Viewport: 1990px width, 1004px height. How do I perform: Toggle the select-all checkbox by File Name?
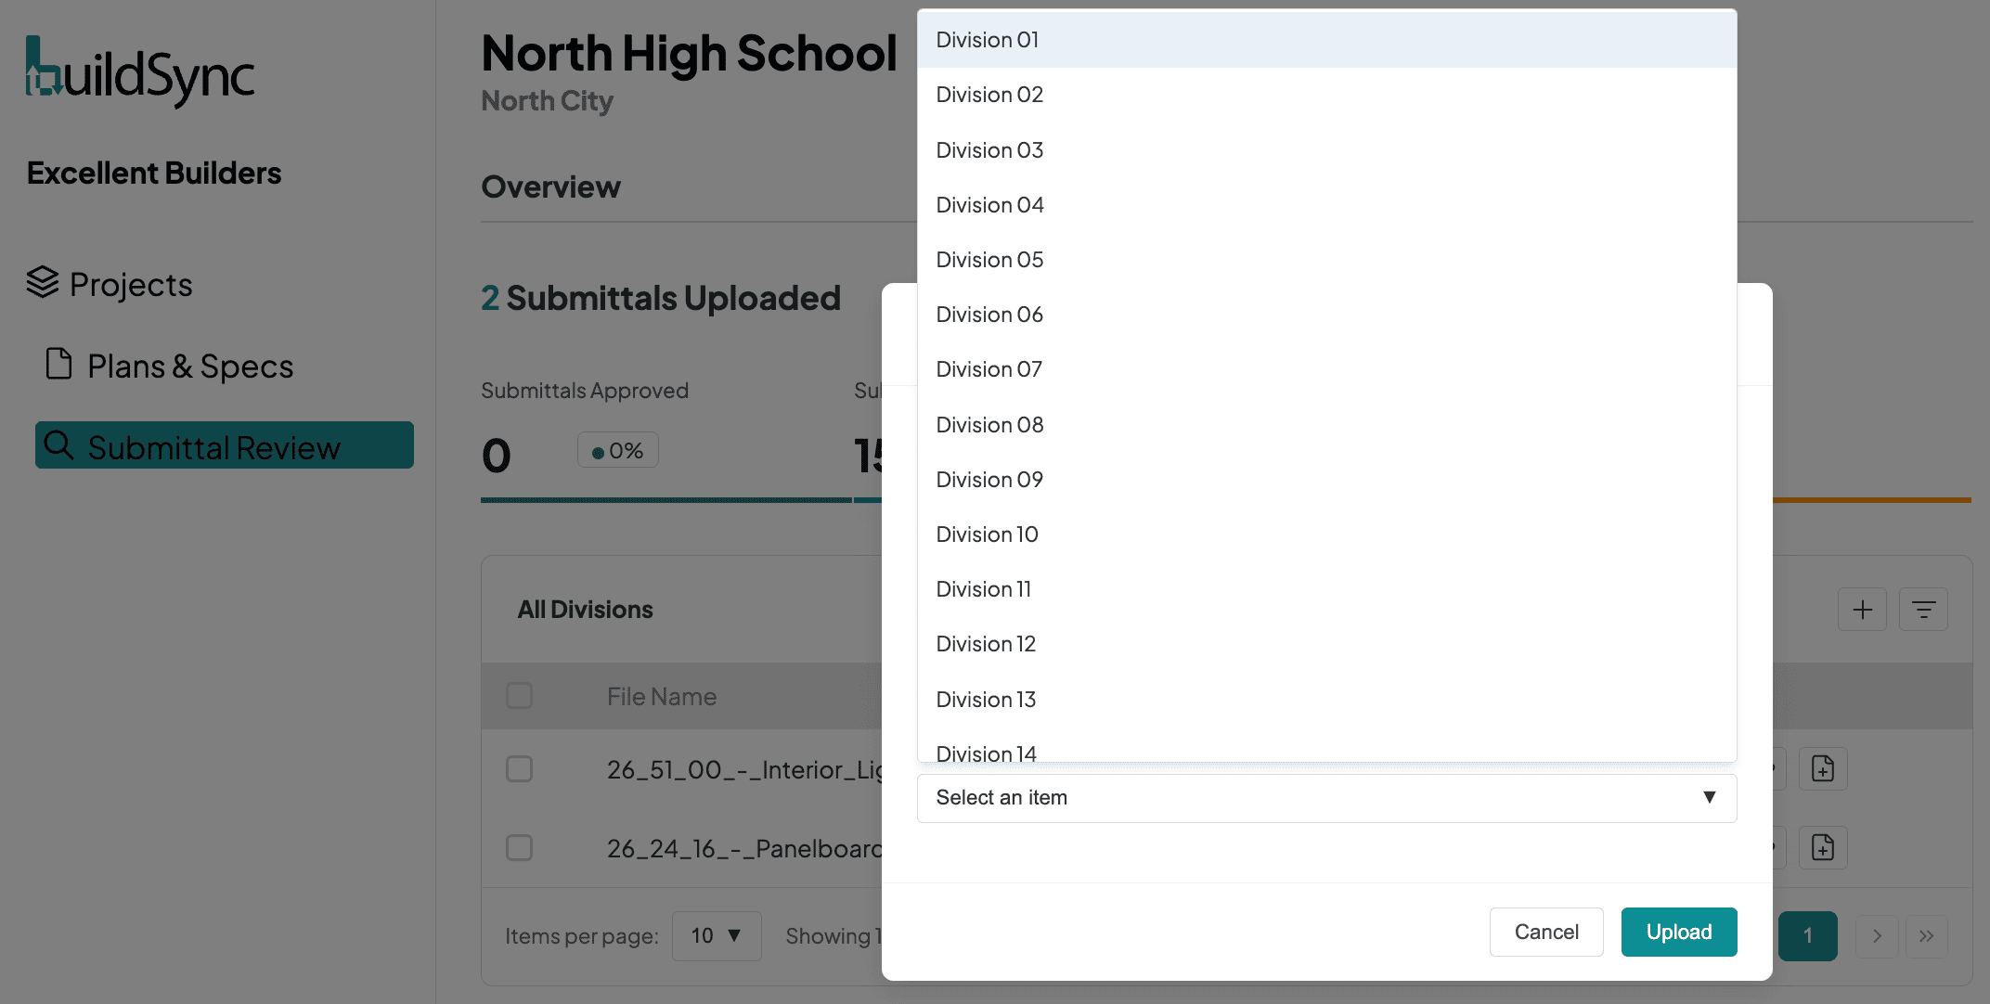519,696
